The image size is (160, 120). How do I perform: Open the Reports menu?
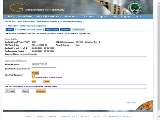pos(103,16)
